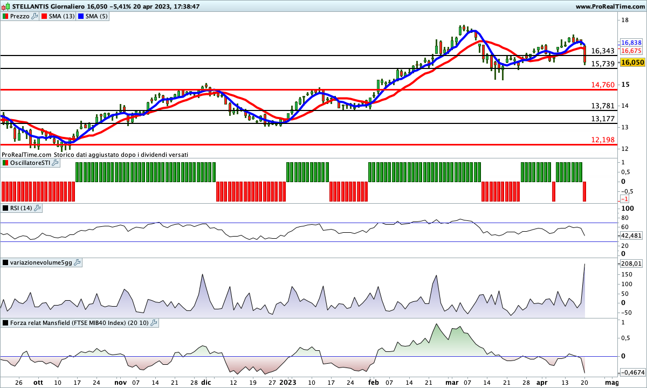Click the 2023 year label on time axis

click(287, 382)
